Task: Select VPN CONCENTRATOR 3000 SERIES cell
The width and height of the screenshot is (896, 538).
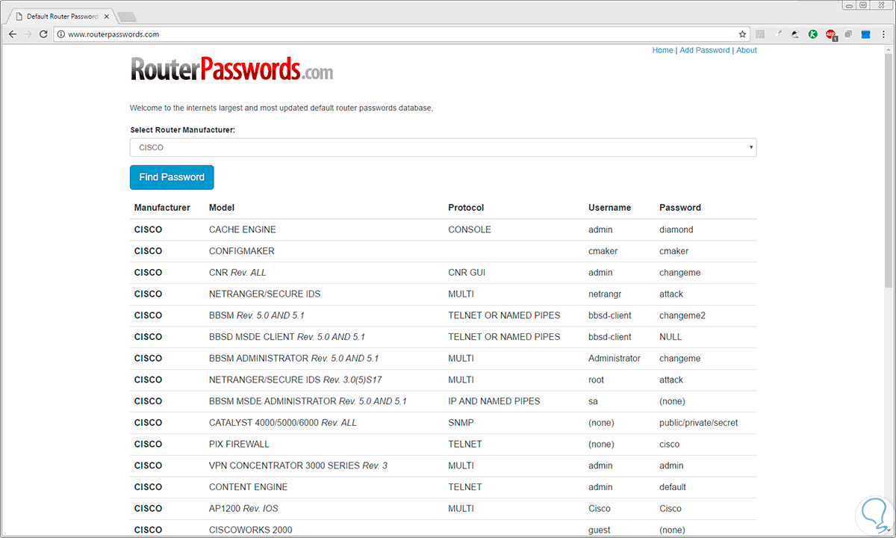Action: click(x=298, y=466)
